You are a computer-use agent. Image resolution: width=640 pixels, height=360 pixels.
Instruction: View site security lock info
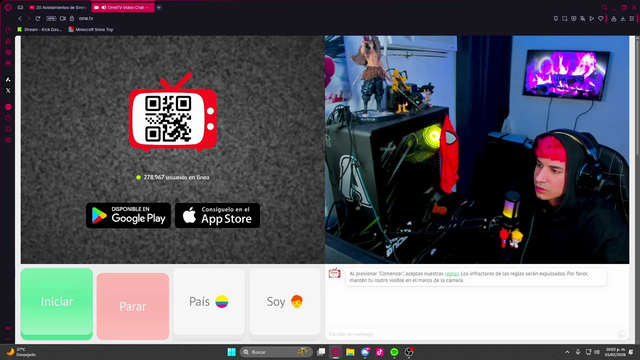(x=72, y=18)
